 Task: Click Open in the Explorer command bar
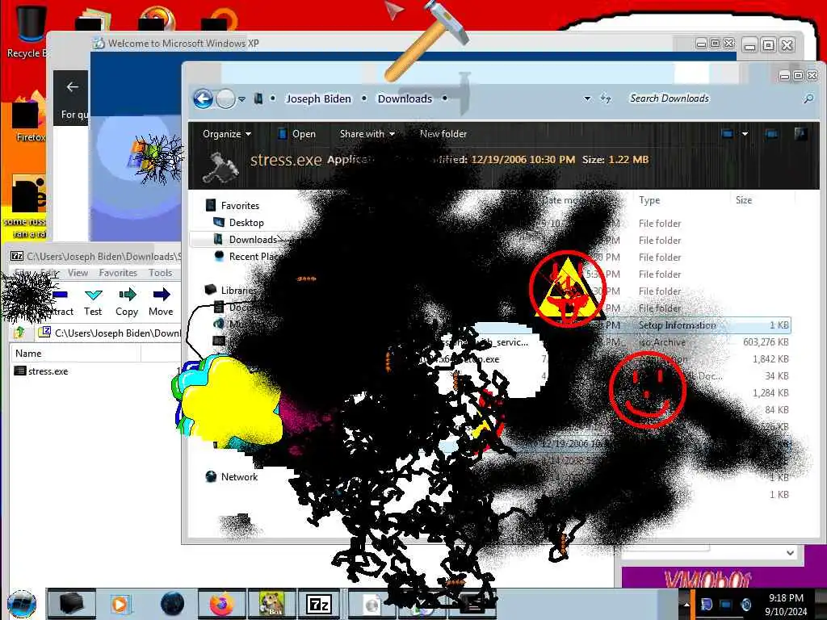[x=297, y=134]
